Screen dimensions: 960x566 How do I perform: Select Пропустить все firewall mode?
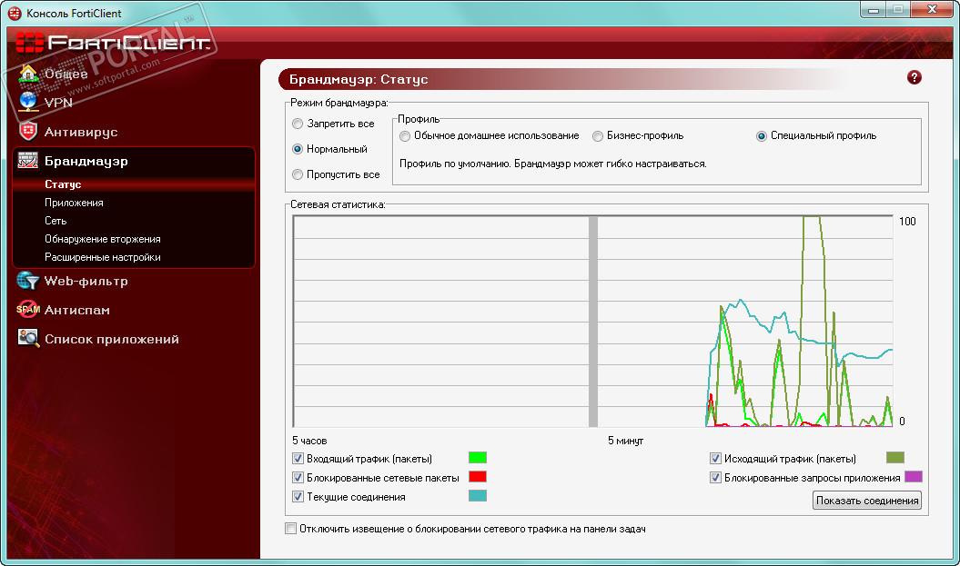298,174
